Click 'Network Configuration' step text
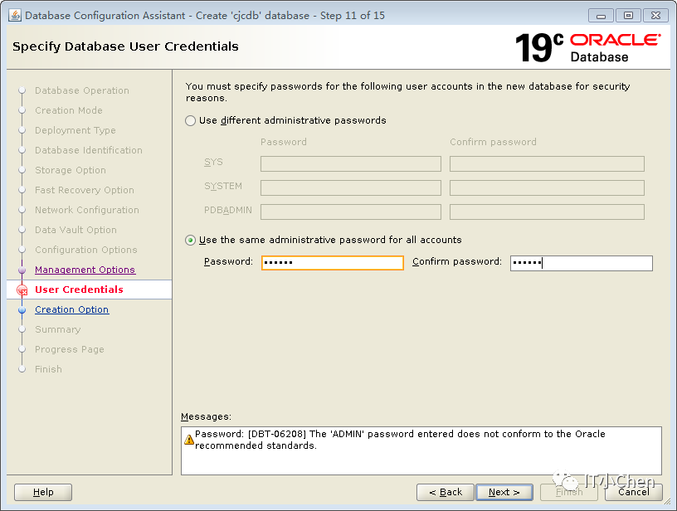Screen dimensions: 677x511 [x=87, y=210]
